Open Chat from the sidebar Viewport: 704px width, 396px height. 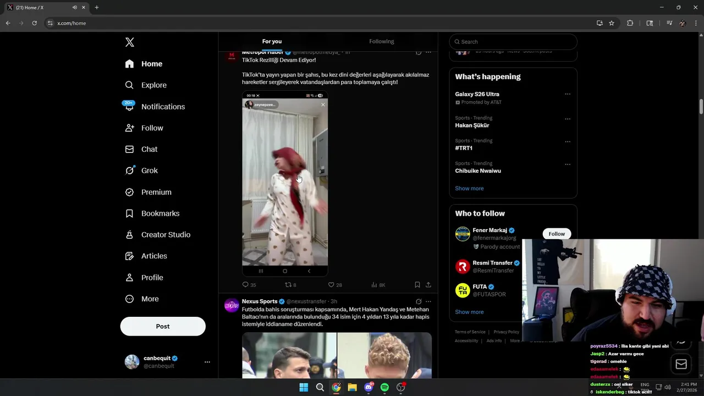141,149
